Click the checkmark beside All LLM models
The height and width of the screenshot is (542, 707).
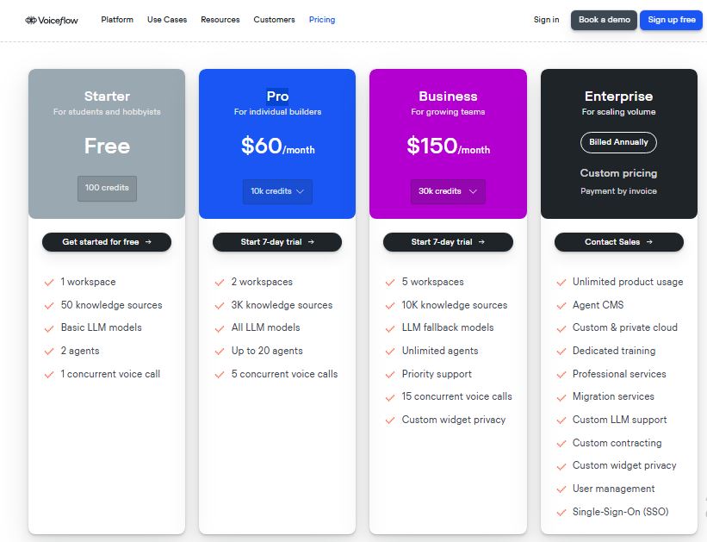pyautogui.click(x=220, y=327)
